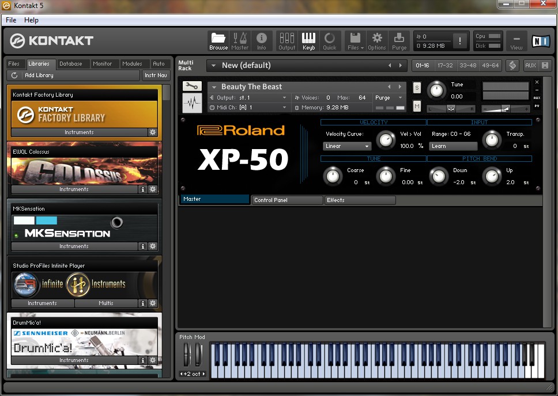Viewport: 558px width, 396px height.
Task: Click the Add Library button
Action: (73, 75)
